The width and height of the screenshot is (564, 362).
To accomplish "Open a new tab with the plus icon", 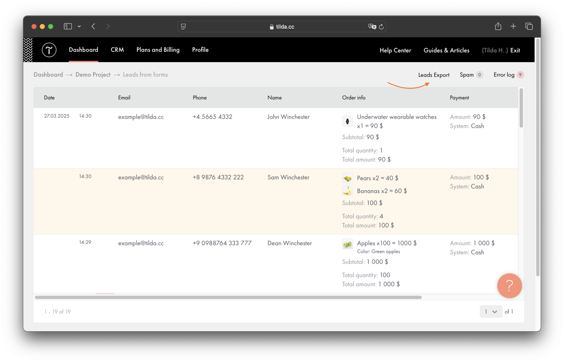I will pyautogui.click(x=513, y=26).
